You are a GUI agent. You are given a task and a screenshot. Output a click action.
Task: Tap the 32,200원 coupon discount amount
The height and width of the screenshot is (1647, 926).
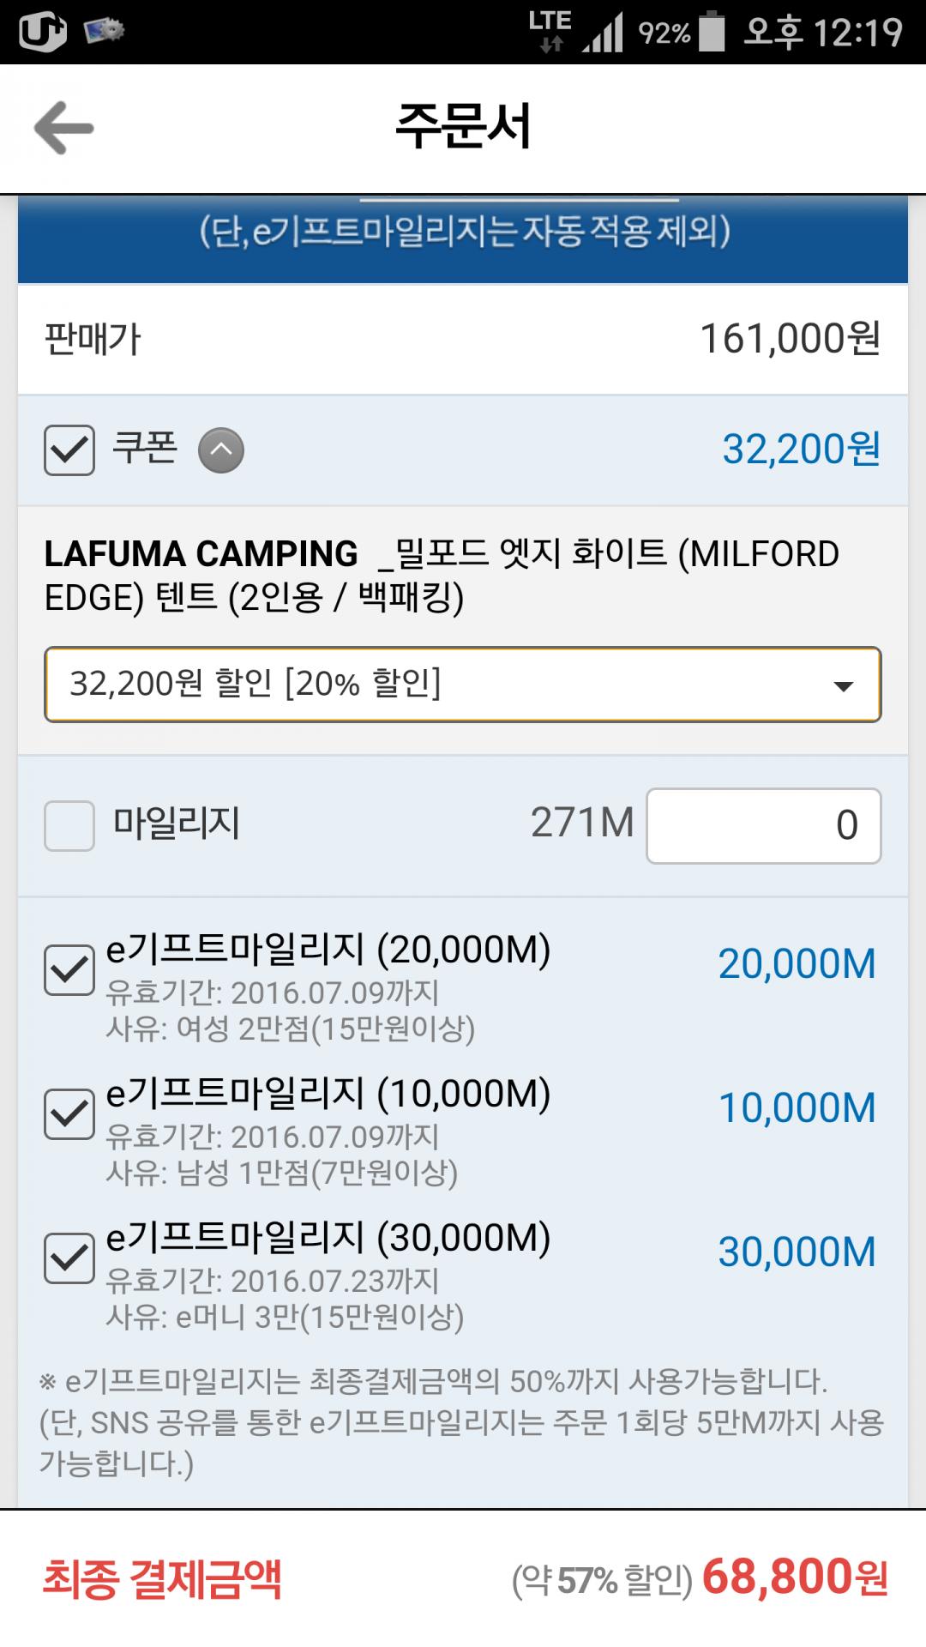801,449
